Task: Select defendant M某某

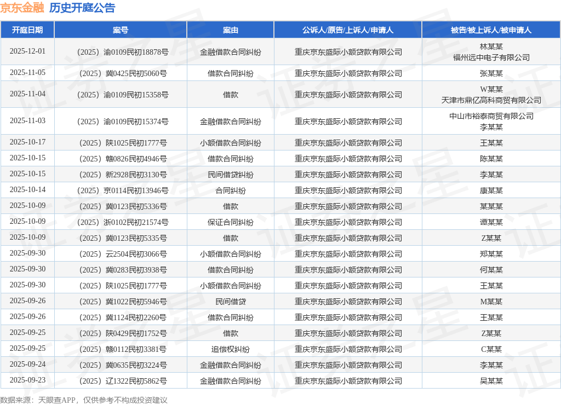Action: 491,302
